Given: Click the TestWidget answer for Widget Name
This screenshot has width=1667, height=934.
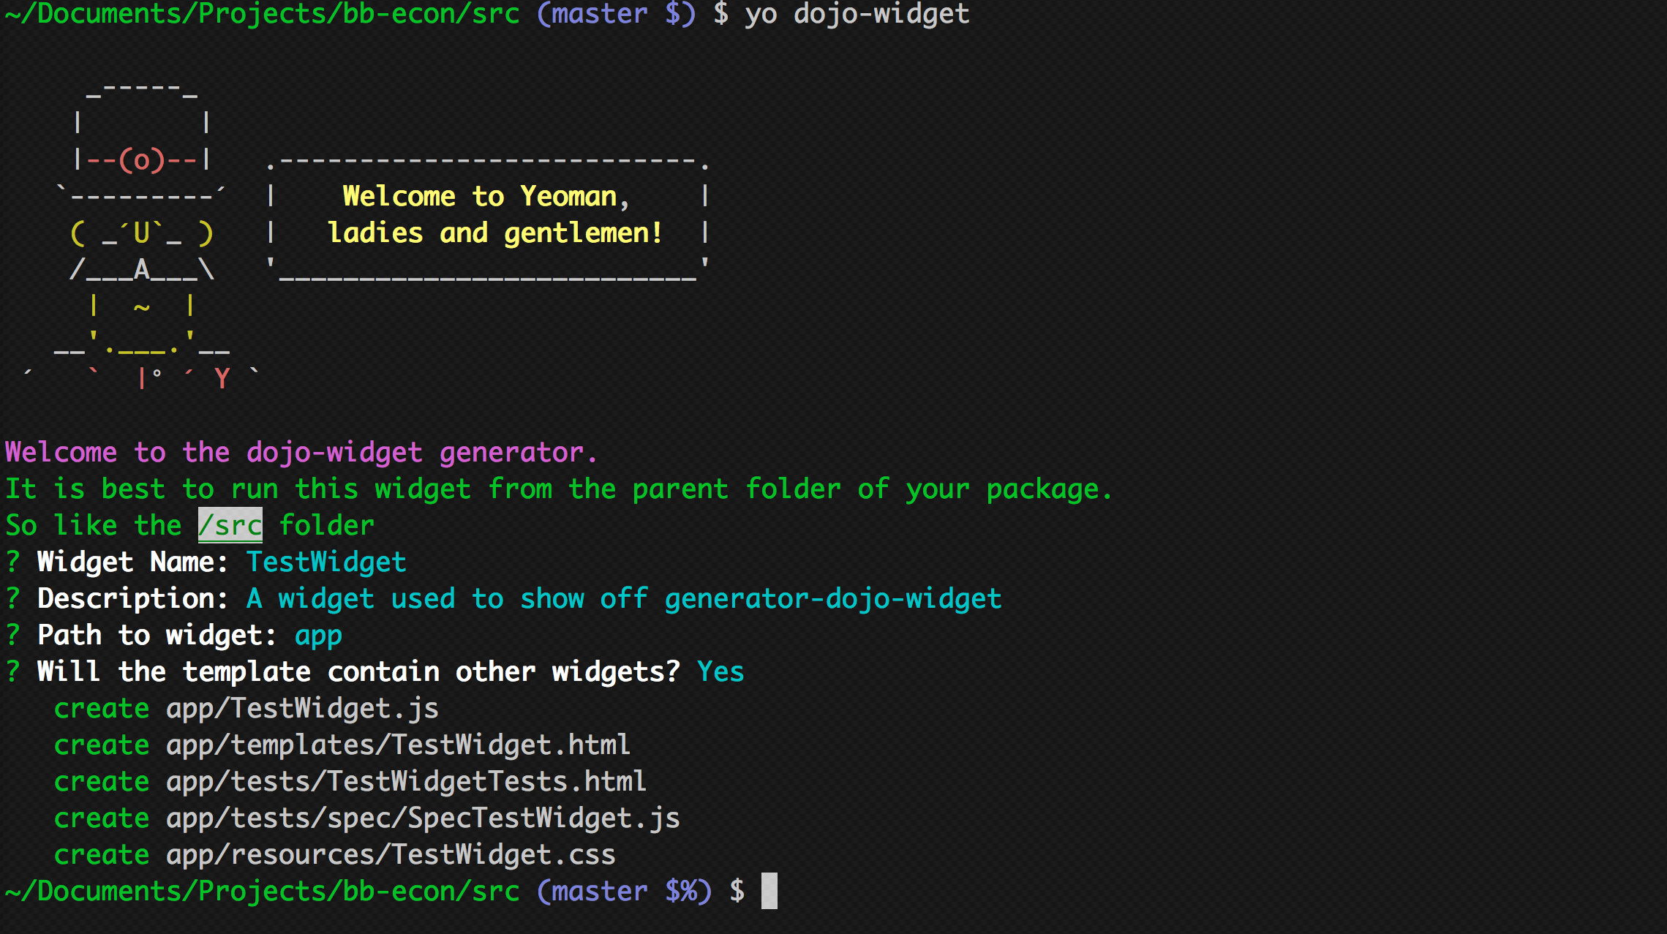Looking at the screenshot, I should coord(326,562).
